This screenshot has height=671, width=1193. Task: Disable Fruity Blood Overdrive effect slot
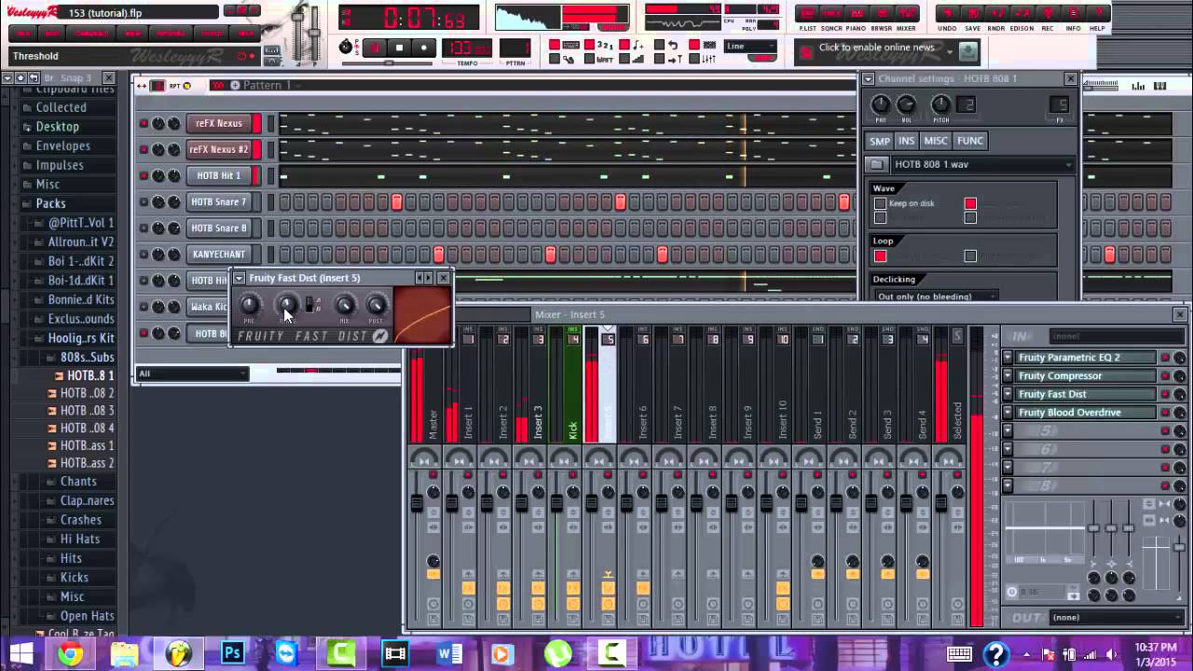1165,413
